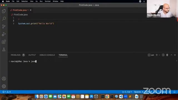Open the Terminal menu
Screen dimensions: 178x100
(x=48, y=1)
